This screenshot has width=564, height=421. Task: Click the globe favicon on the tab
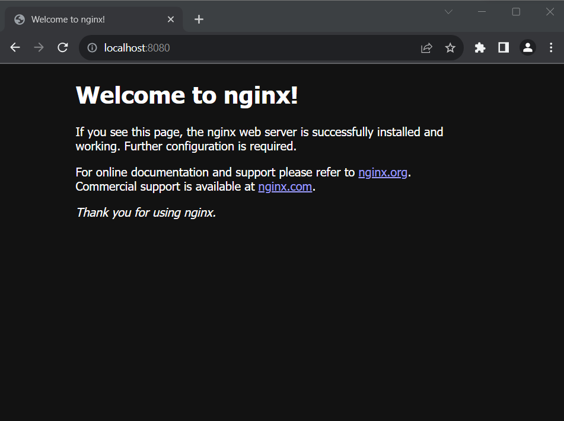(x=20, y=20)
